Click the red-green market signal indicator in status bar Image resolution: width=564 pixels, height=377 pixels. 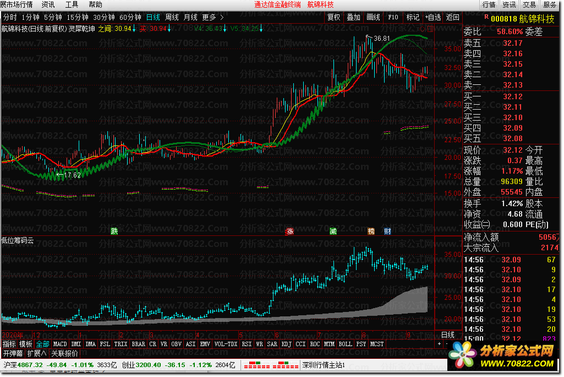point(271,365)
